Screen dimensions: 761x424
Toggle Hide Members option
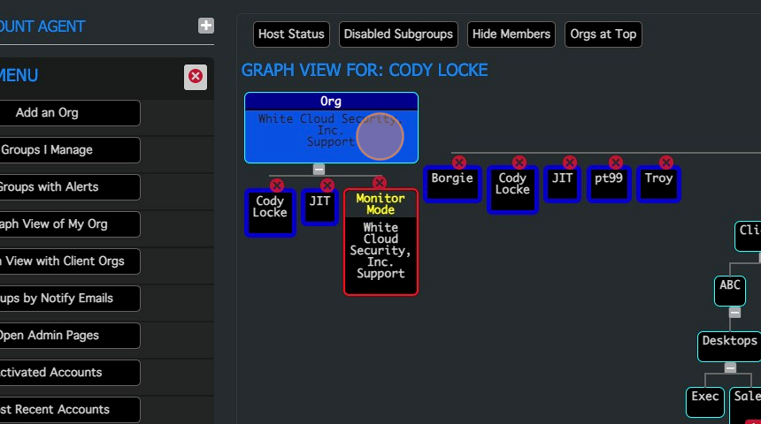coord(511,34)
